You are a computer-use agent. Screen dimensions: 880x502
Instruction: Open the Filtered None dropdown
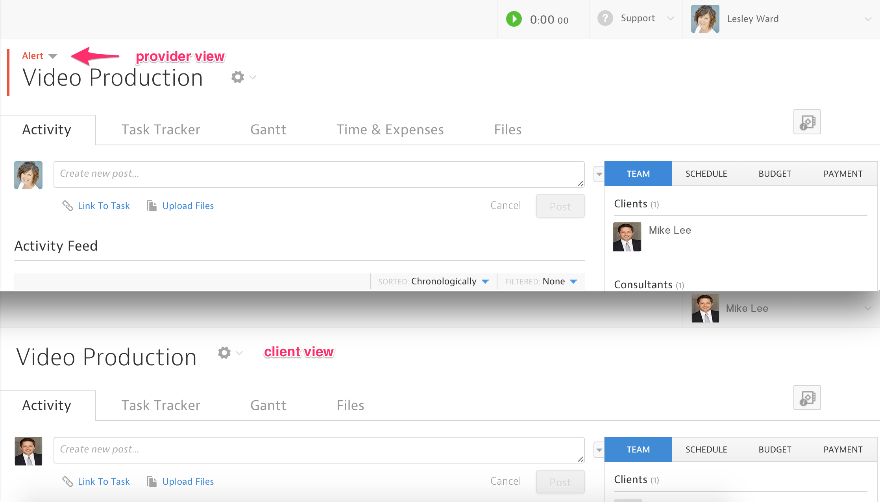pyautogui.click(x=553, y=281)
